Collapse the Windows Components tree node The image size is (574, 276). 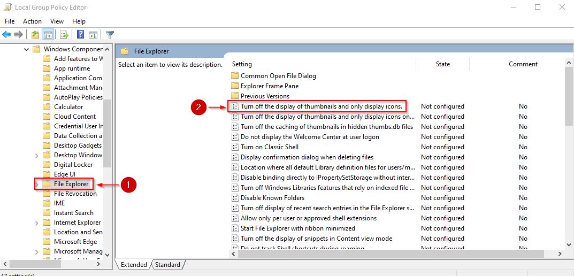(x=26, y=49)
